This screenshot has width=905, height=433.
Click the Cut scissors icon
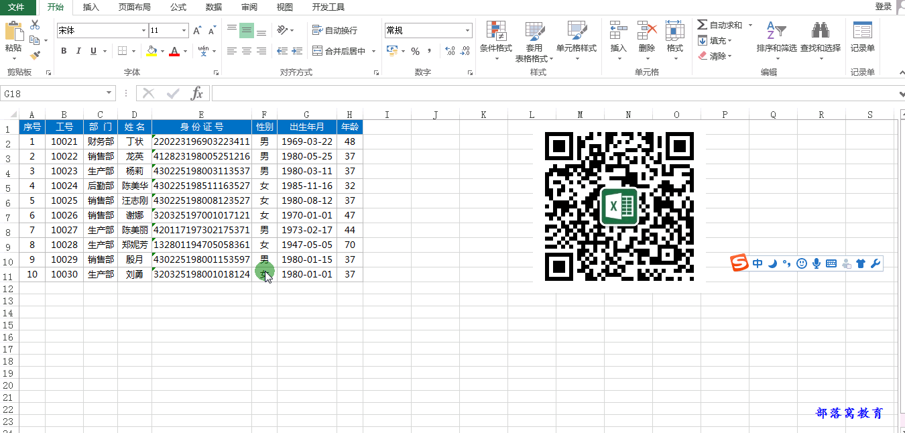(x=35, y=25)
